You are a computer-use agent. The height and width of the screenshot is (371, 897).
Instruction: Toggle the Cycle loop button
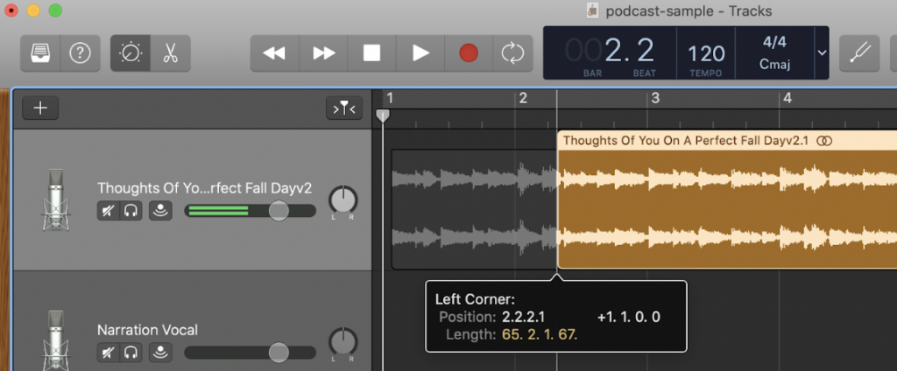coord(512,53)
